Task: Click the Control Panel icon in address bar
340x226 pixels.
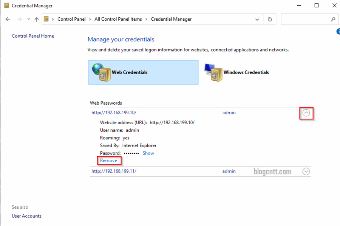Action: pos(46,19)
